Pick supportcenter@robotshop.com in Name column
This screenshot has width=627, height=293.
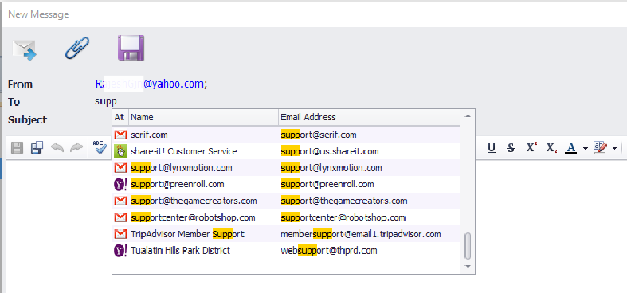[193, 217]
